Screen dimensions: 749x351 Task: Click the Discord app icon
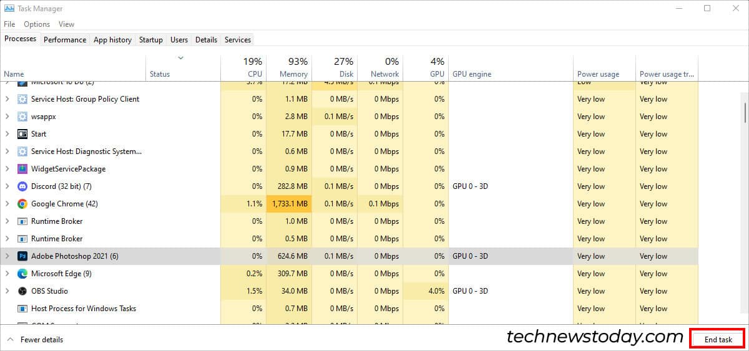click(x=22, y=186)
